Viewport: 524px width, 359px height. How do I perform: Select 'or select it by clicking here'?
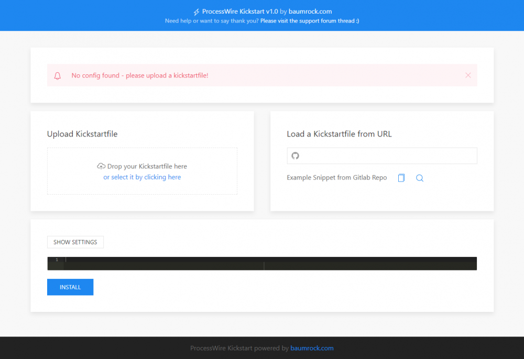coord(142,177)
